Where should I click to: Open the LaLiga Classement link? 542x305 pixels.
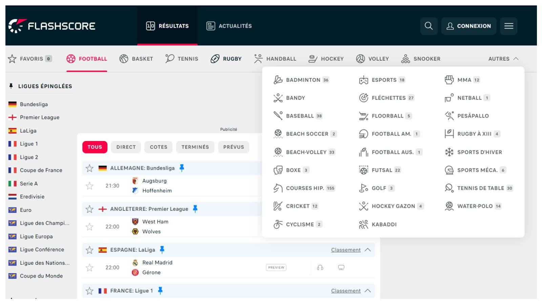pyautogui.click(x=346, y=250)
